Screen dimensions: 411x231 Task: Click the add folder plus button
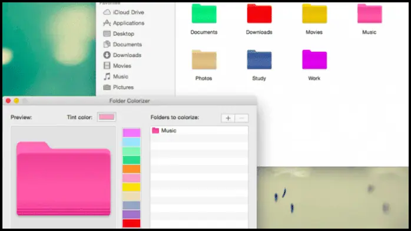coord(228,118)
